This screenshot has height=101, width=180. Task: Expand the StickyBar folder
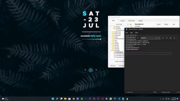(111, 44)
